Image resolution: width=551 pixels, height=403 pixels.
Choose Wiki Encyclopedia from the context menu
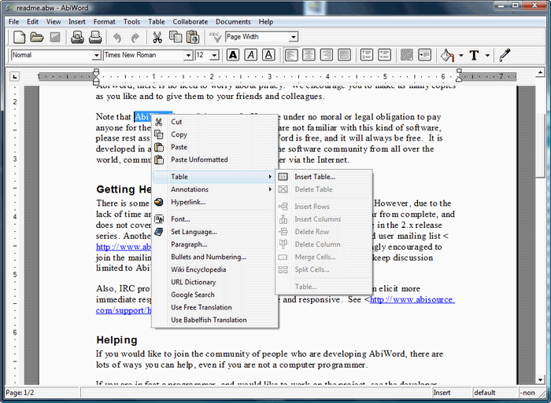pos(215,269)
